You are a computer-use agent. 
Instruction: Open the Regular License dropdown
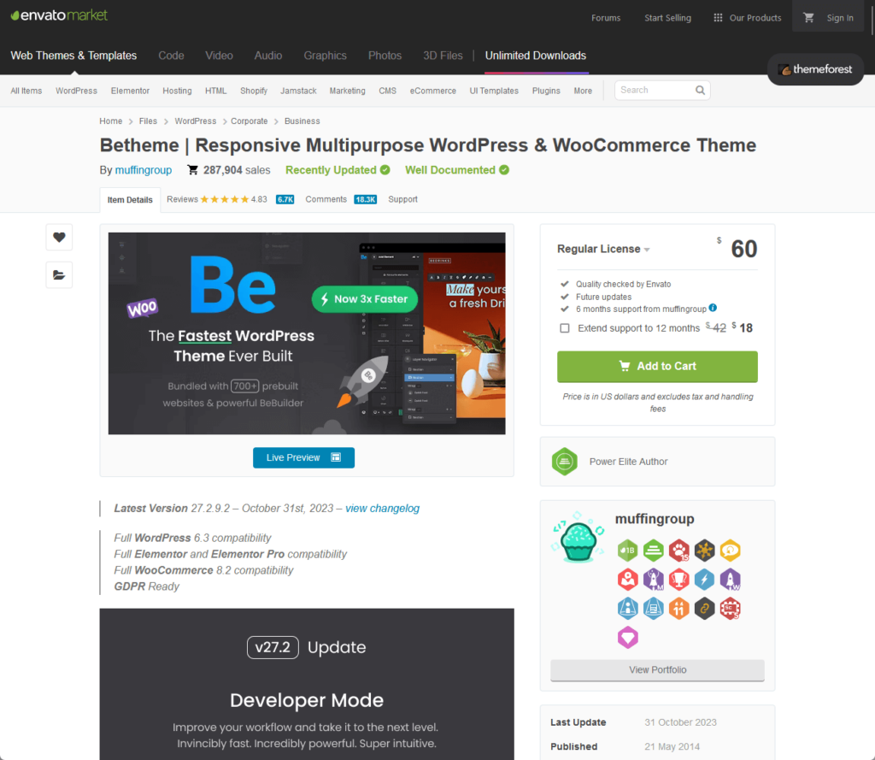603,249
